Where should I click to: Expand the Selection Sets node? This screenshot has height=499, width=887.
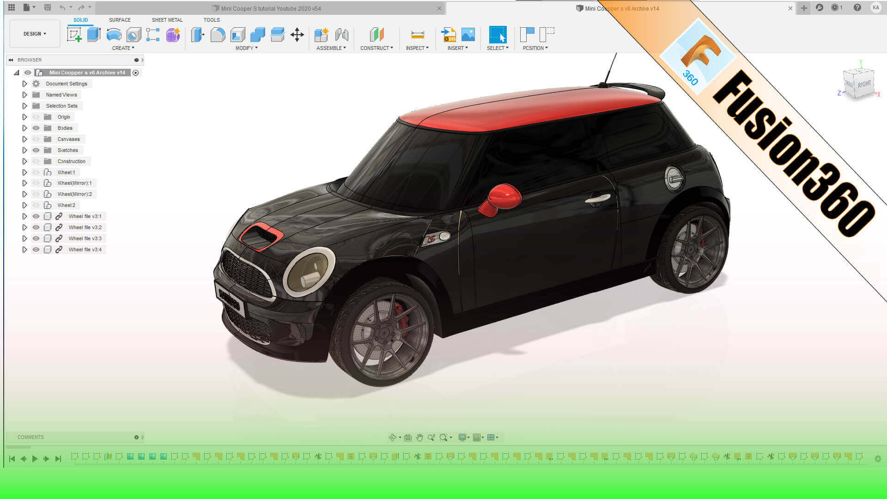point(24,106)
